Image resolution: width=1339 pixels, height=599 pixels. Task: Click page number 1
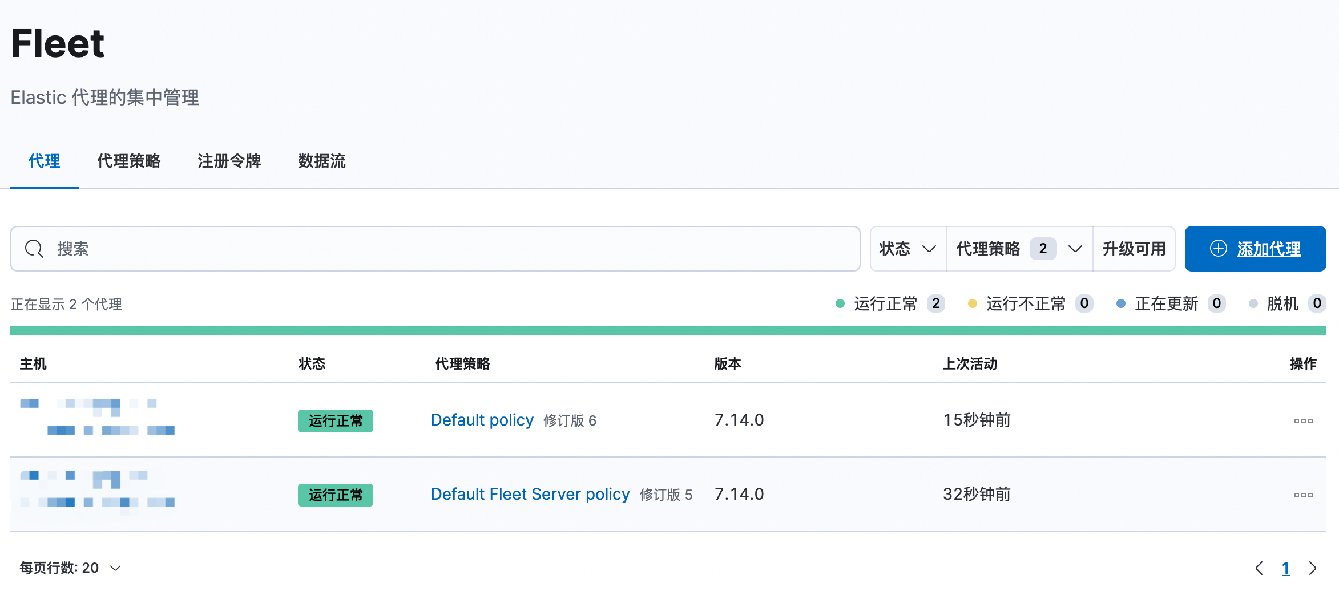point(1285,568)
